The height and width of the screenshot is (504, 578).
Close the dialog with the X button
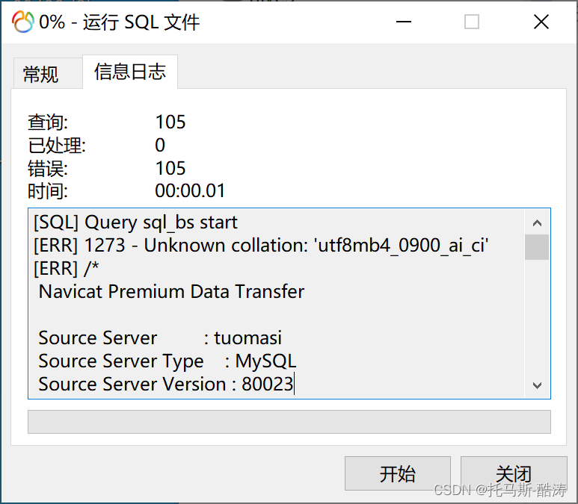[541, 22]
